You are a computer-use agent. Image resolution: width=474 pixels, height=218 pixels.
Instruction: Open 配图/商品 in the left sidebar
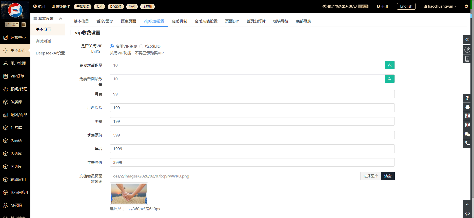tap(15, 115)
